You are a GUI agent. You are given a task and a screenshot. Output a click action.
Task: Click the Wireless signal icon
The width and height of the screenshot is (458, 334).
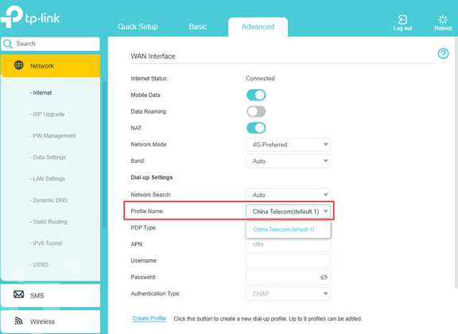pos(18,320)
